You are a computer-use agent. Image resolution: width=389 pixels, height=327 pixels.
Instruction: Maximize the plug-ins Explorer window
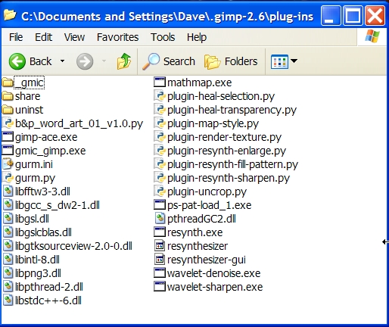353,16
